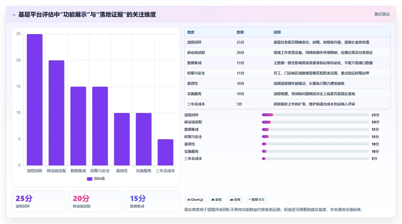Click the 实施服务 progress bar
The image size is (402, 224).
[x=316, y=151]
